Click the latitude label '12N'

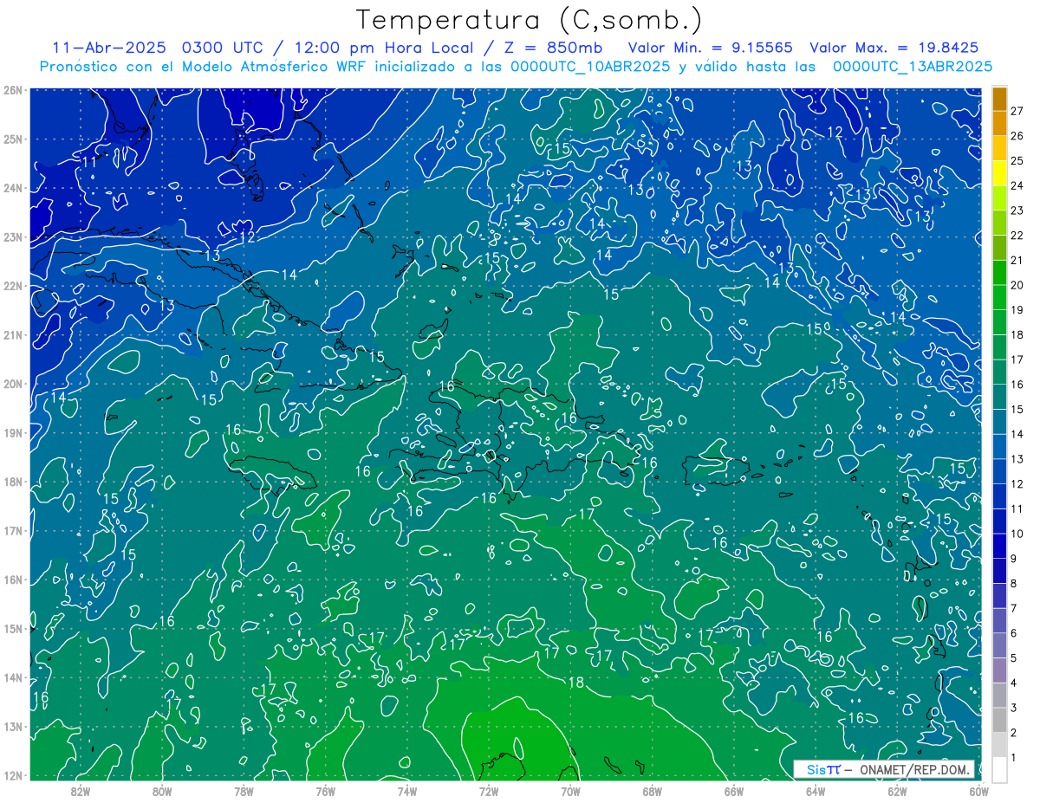pos(12,775)
